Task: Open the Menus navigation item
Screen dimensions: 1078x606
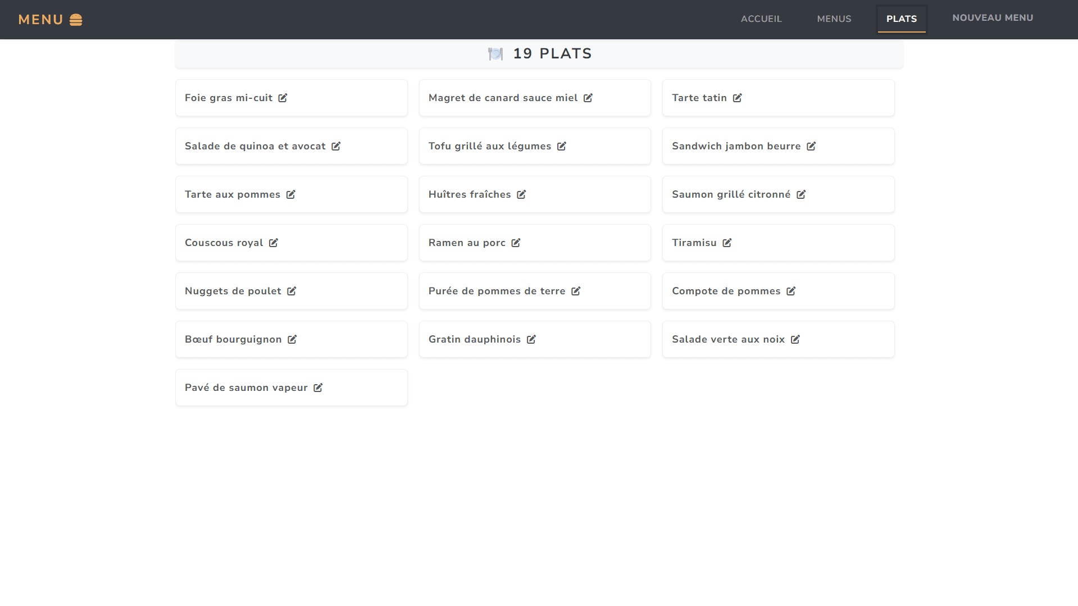Action: [x=834, y=19]
